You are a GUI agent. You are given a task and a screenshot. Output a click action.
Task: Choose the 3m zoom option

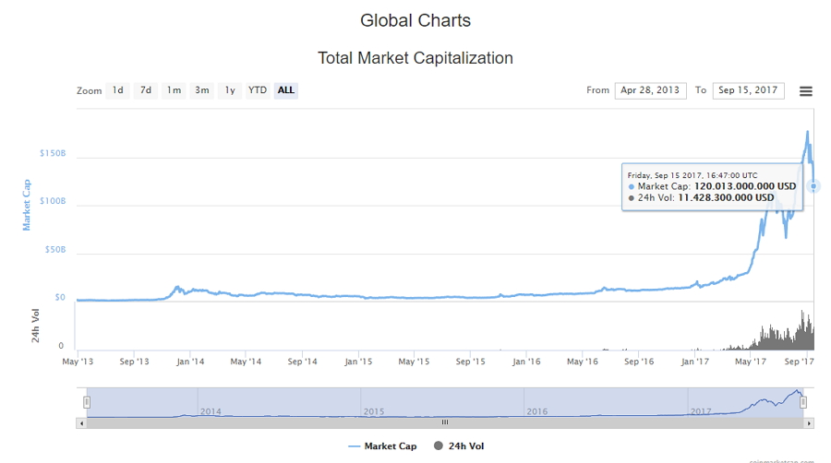[202, 90]
